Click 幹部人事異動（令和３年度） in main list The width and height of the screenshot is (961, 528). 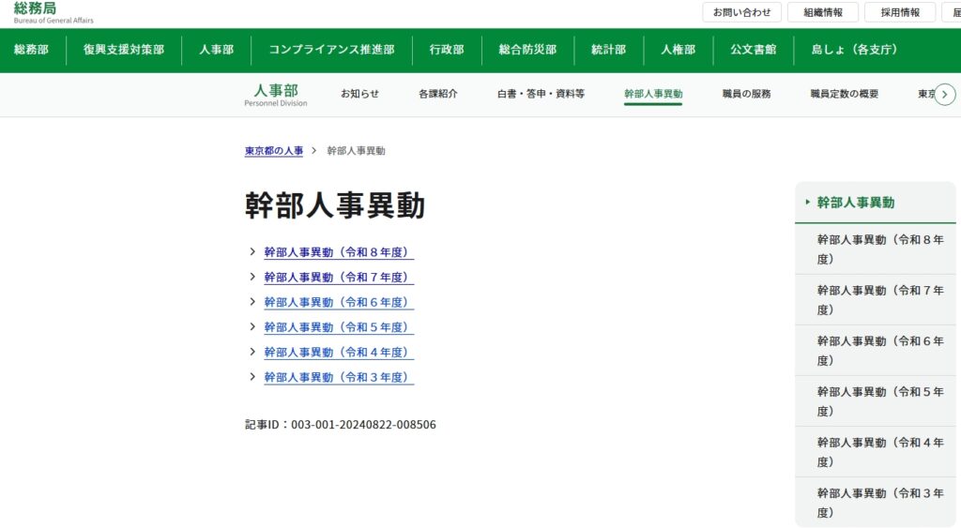(x=338, y=377)
